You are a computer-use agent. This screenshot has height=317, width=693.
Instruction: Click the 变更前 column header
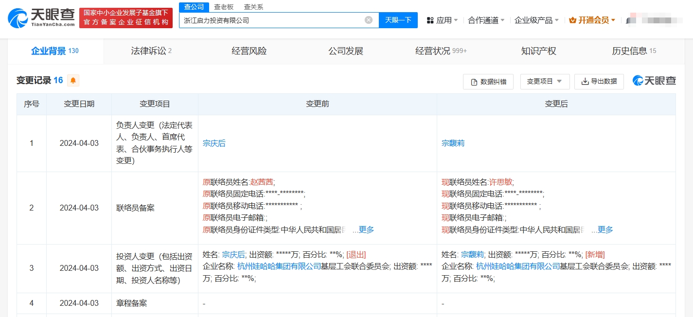point(318,104)
